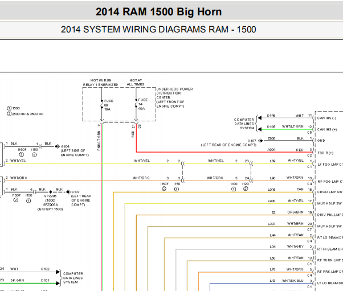Select the "DK GRN" wire color label
343x291 pixels.
point(17,280)
